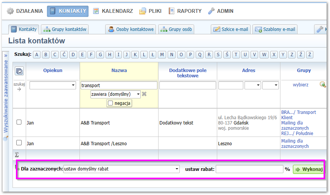Open the Opiekun filter dropdown
330x195 pixels.
53,86
